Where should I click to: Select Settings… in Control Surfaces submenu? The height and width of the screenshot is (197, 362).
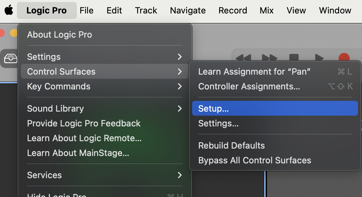[x=275, y=123]
